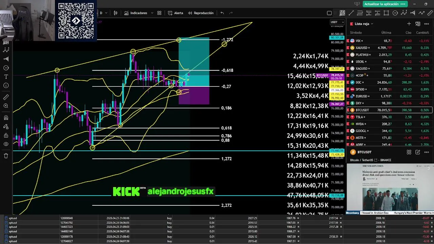Delete drawings with trash icon

coord(6,156)
